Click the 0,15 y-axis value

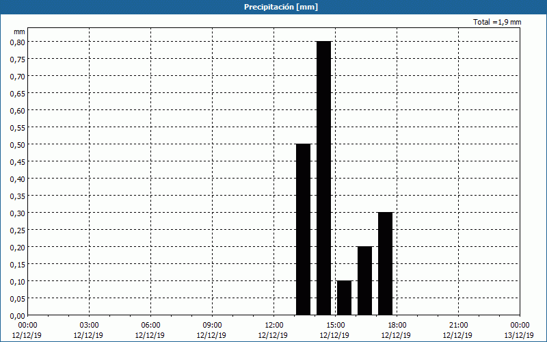coord(18,265)
